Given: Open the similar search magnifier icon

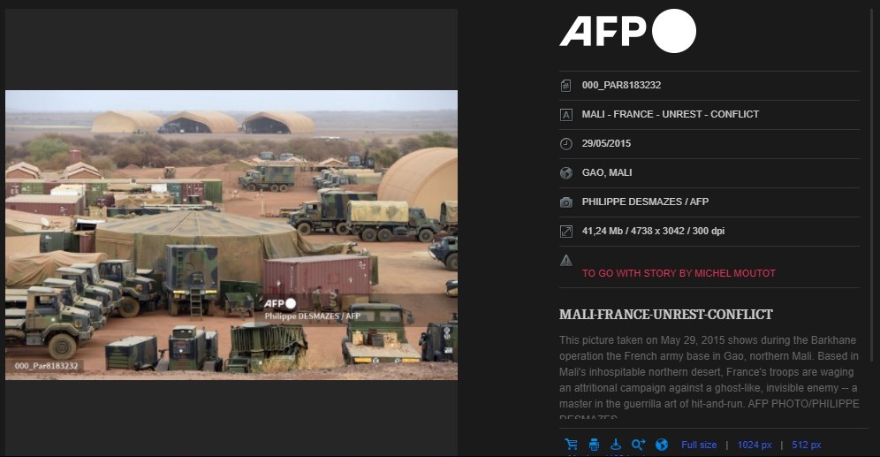Looking at the screenshot, I should [x=638, y=445].
